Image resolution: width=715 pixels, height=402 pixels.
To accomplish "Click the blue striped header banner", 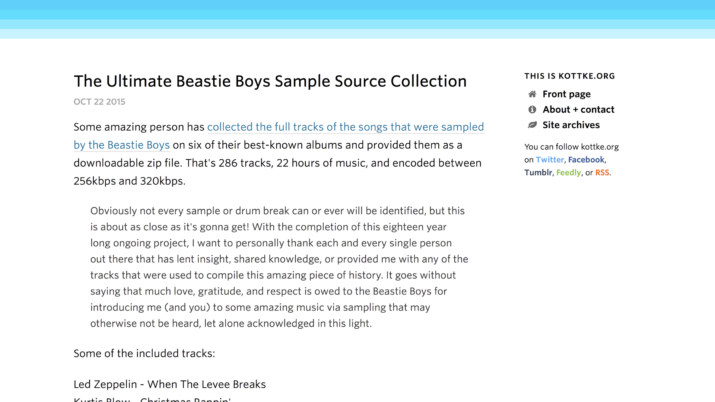I will (x=357, y=19).
